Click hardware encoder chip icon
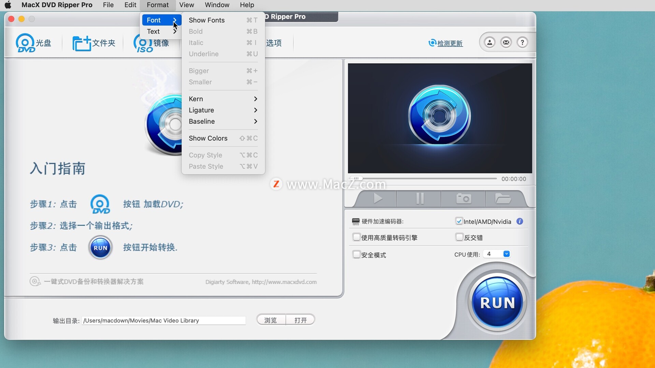 pyautogui.click(x=355, y=222)
